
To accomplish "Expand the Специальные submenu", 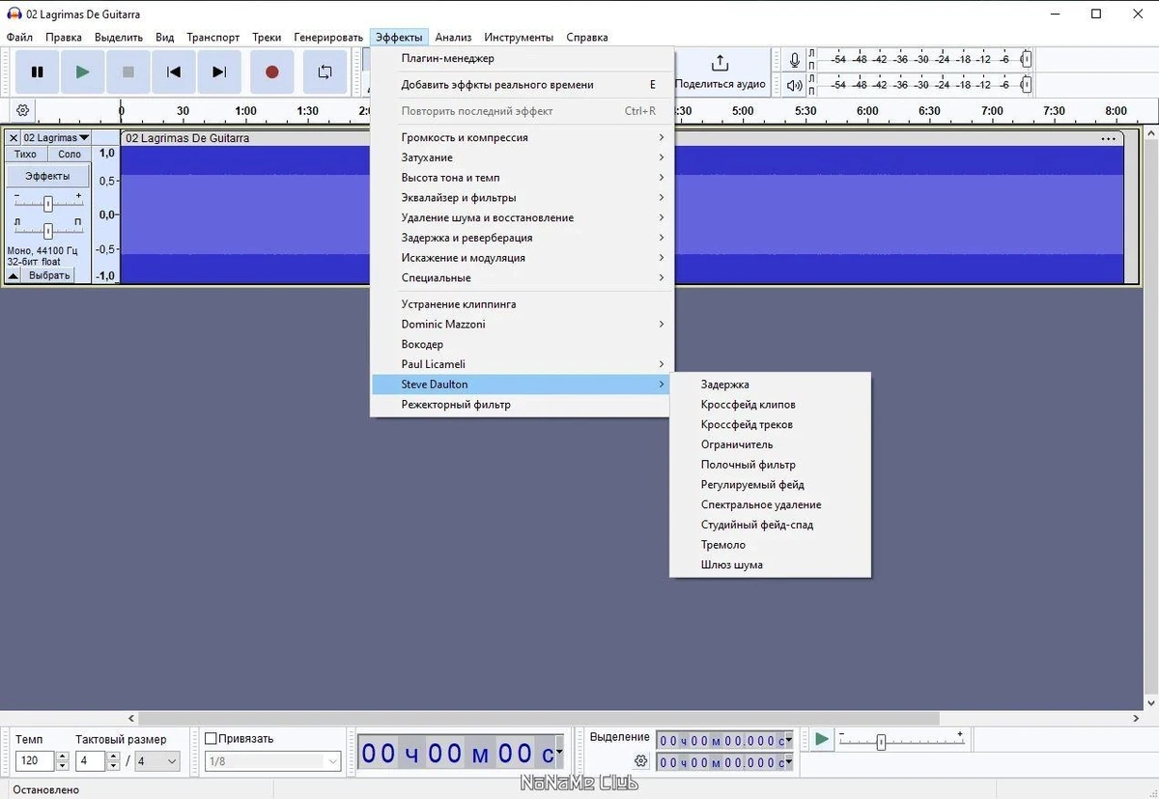I will coord(522,278).
